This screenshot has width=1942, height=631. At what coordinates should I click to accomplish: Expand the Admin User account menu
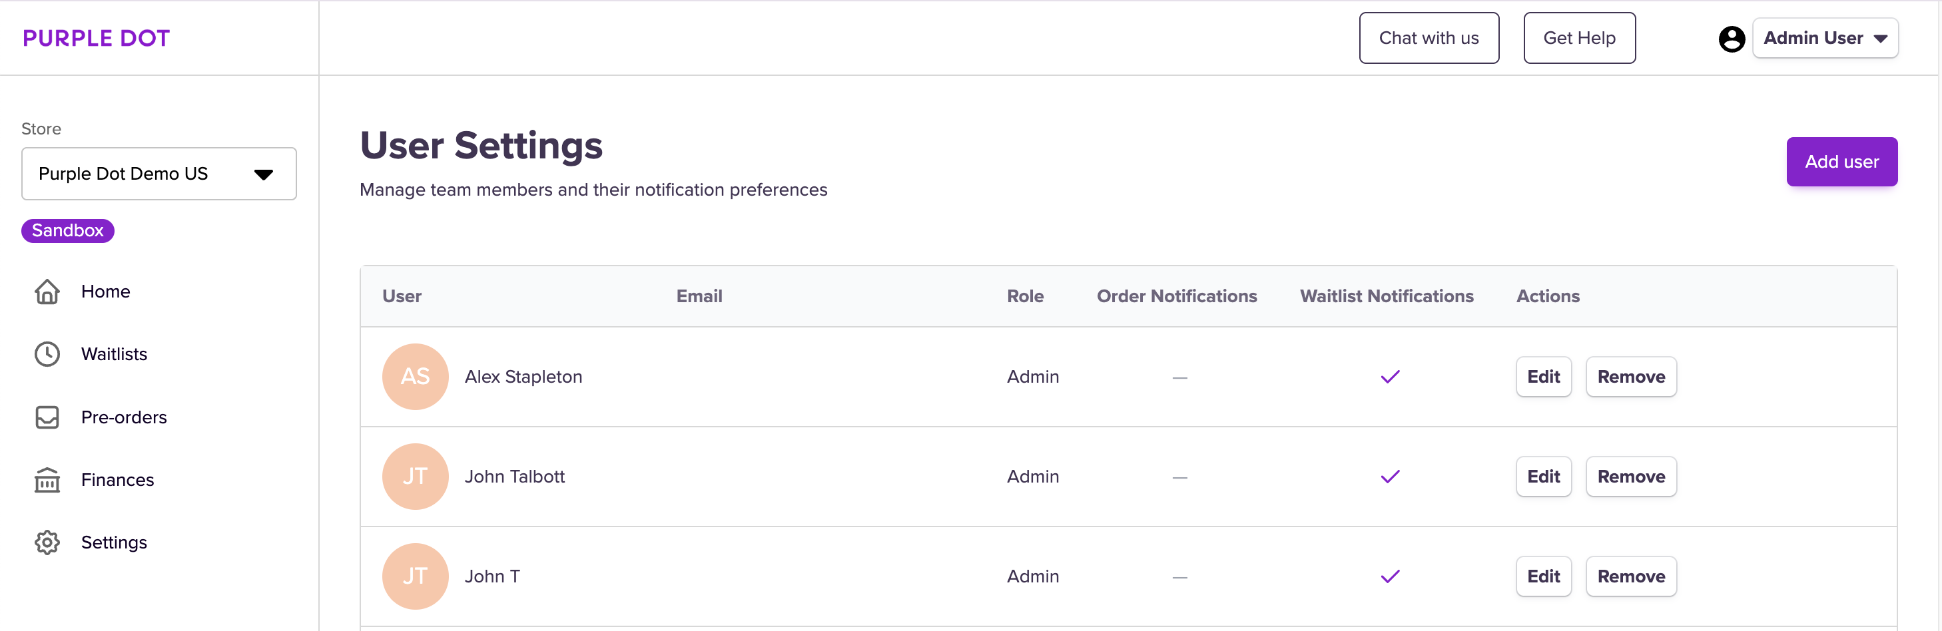click(x=1824, y=39)
